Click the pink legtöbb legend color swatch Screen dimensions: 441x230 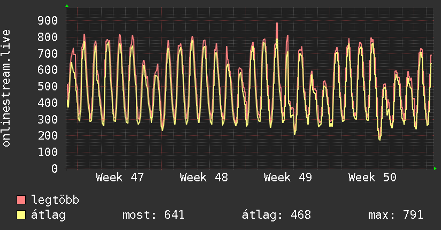pyautogui.click(x=21, y=200)
